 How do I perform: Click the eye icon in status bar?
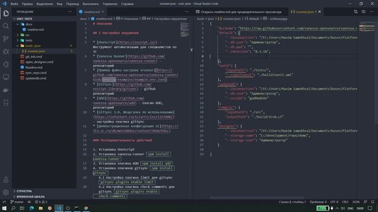(29, 202)
